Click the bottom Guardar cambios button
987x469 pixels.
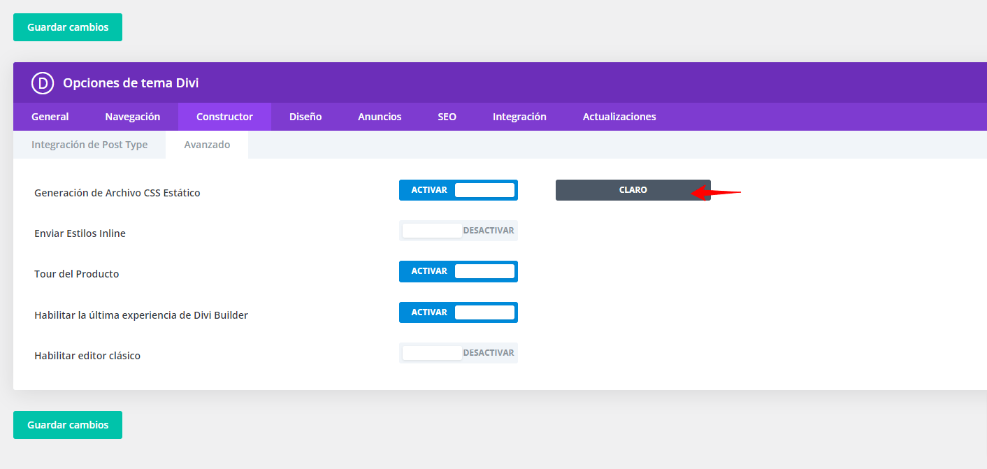[68, 425]
